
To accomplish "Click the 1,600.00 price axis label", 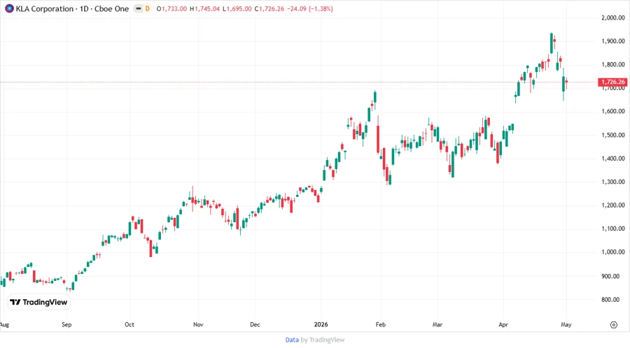I will pos(613,111).
